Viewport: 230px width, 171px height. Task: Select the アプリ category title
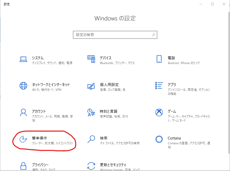click(172, 84)
